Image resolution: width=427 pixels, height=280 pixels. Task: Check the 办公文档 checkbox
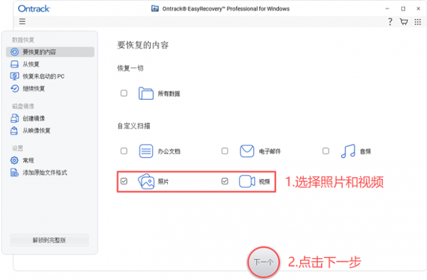click(124, 151)
